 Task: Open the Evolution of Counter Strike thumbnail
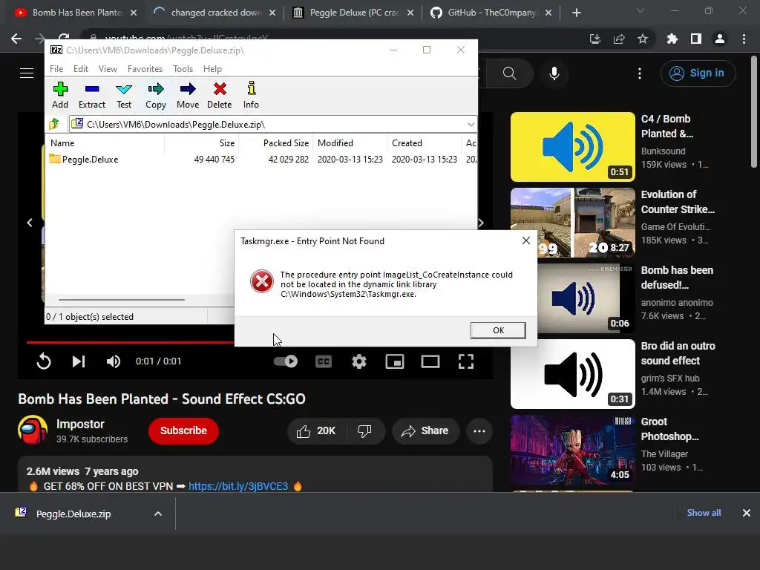(573, 223)
